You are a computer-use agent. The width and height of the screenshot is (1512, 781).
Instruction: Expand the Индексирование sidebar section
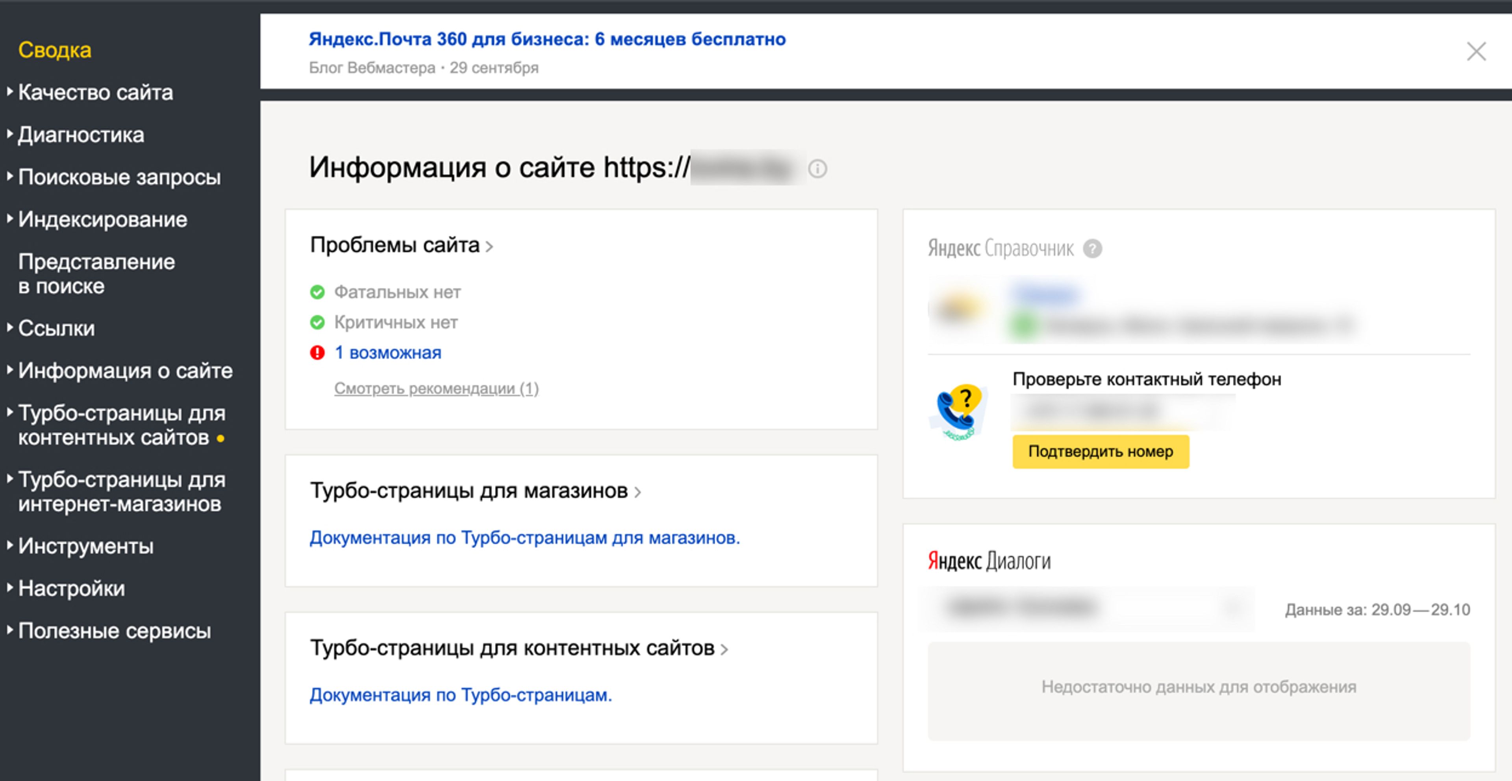point(102,219)
